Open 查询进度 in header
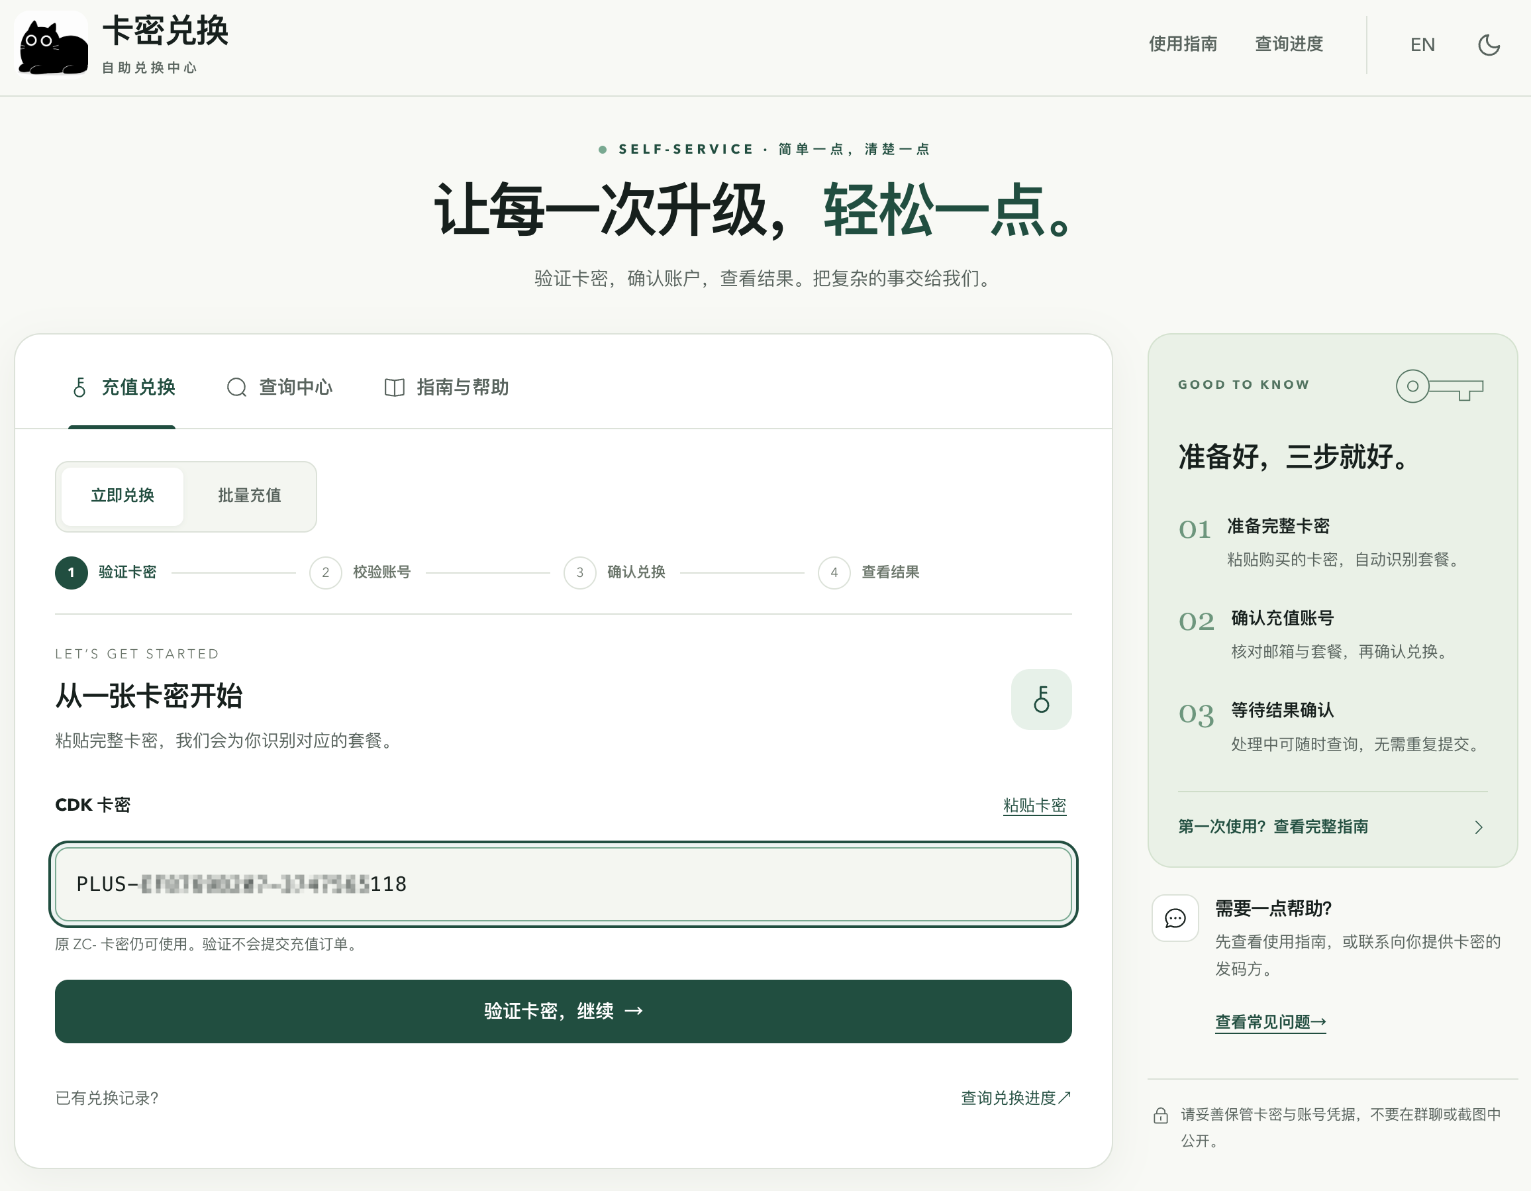 1289,44
